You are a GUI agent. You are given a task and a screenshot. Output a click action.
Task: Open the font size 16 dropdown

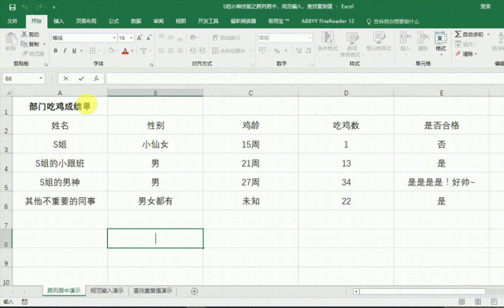tap(132, 38)
